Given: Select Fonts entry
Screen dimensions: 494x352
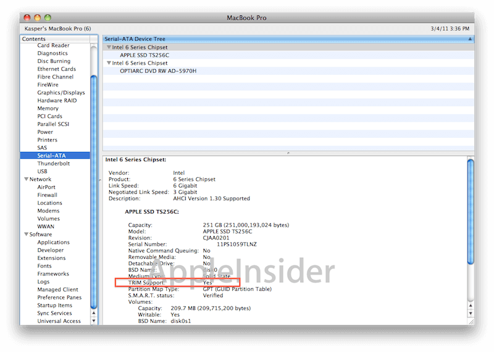Looking at the screenshot, I should (44, 266).
